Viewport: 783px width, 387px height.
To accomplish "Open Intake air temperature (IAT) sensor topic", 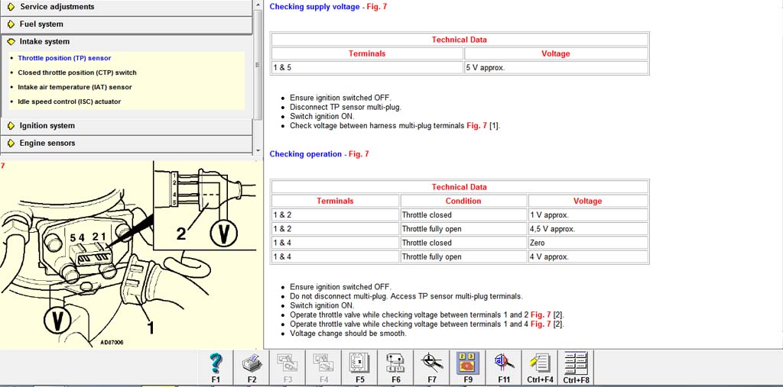I will click(x=75, y=87).
